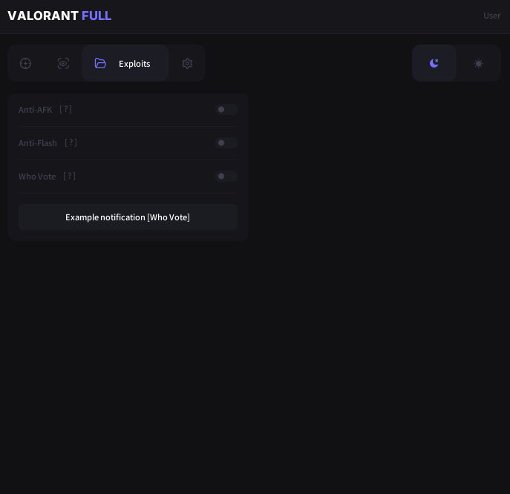Screen dimensions: 510x494
Task: Toggle the Who Vote switch
Action: (226, 177)
